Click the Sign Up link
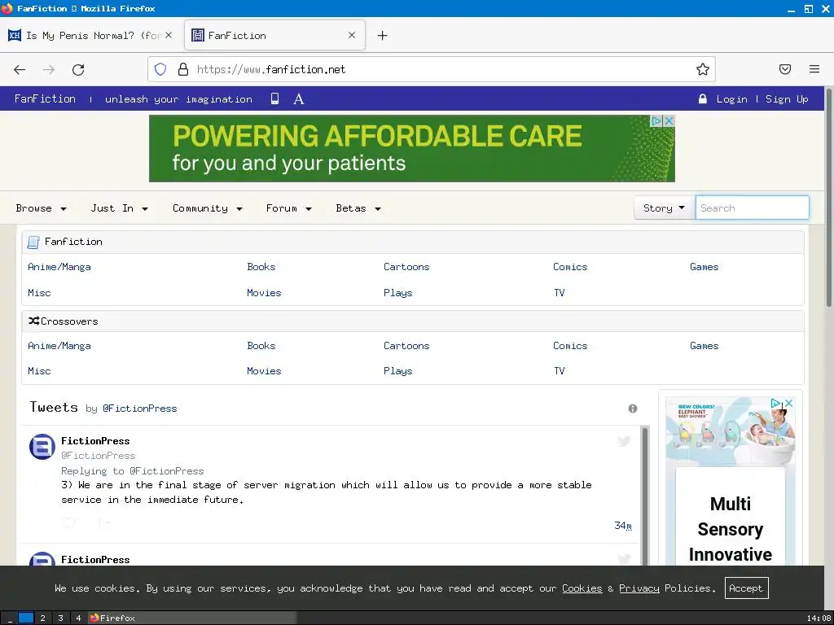This screenshot has height=625, width=834. click(787, 99)
